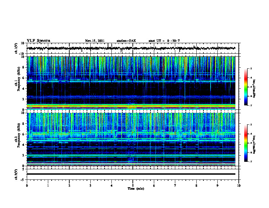Click the 8 kHz tick on ch.2 frequency axis
Viewport: 269px width, 208px height.
pos(24,124)
